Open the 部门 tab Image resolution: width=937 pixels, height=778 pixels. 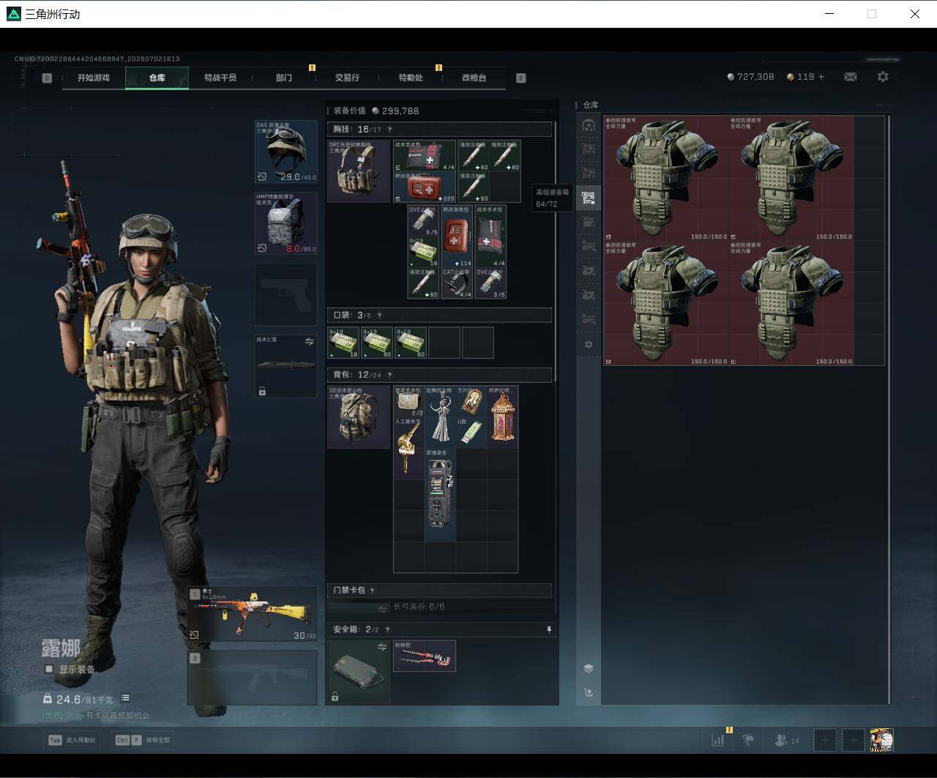(x=284, y=78)
